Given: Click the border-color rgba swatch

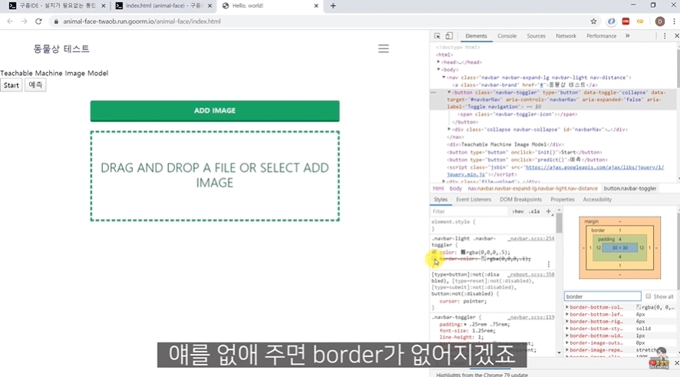Looking at the screenshot, I should pyautogui.click(x=483, y=259).
